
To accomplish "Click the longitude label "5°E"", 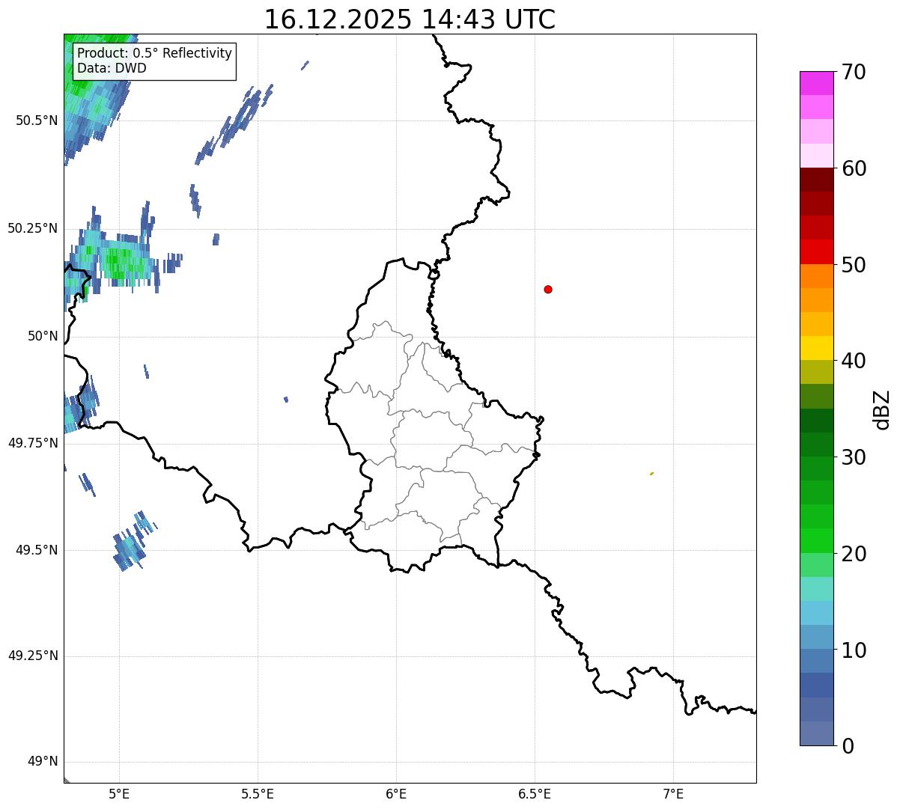I will (119, 793).
